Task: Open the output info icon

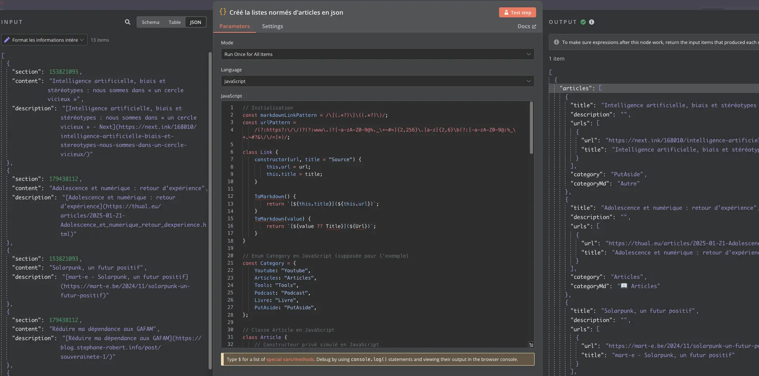Action: 592,22
